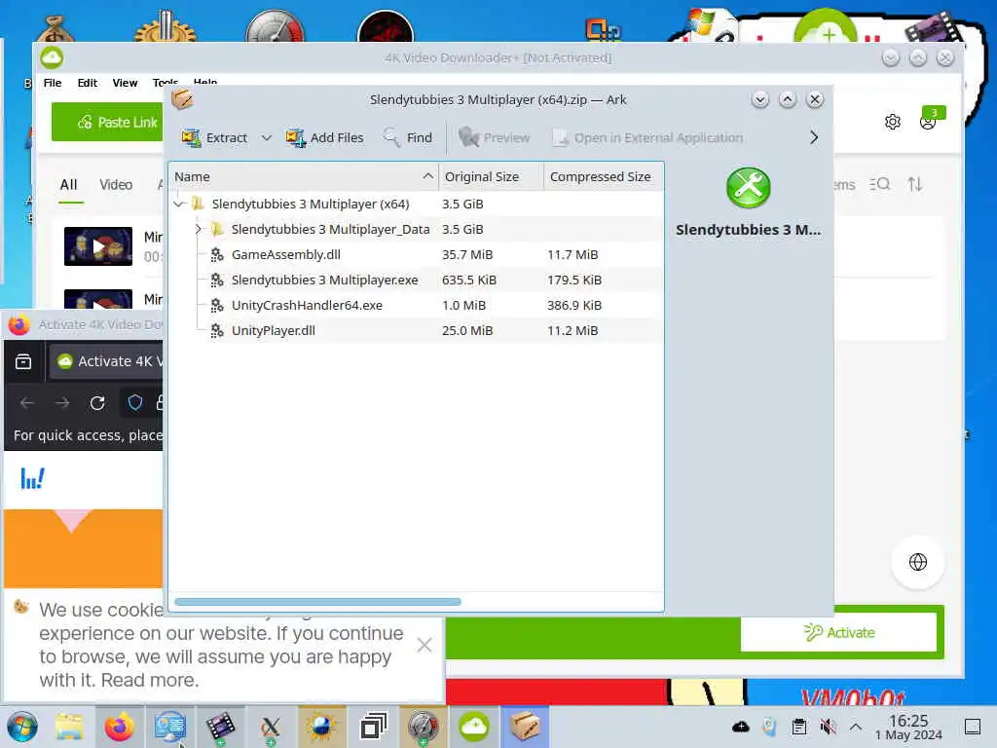Click the Ark app icon in title bar
997x748 pixels.
(182, 99)
